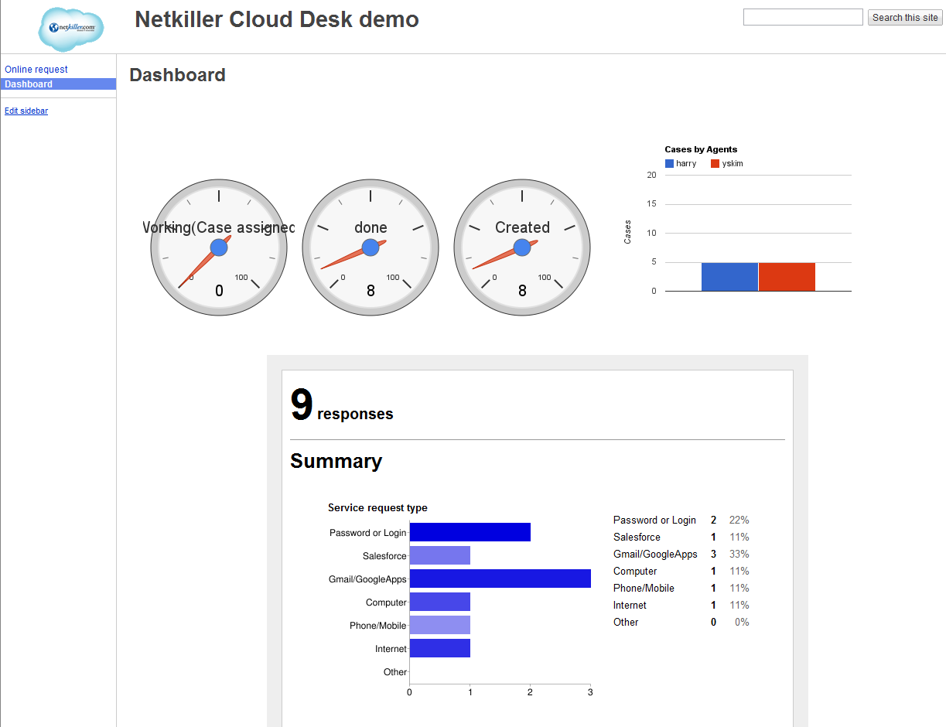Click the yskim red legend swatch
The width and height of the screenshot is (946, 727).
(715, 164)
